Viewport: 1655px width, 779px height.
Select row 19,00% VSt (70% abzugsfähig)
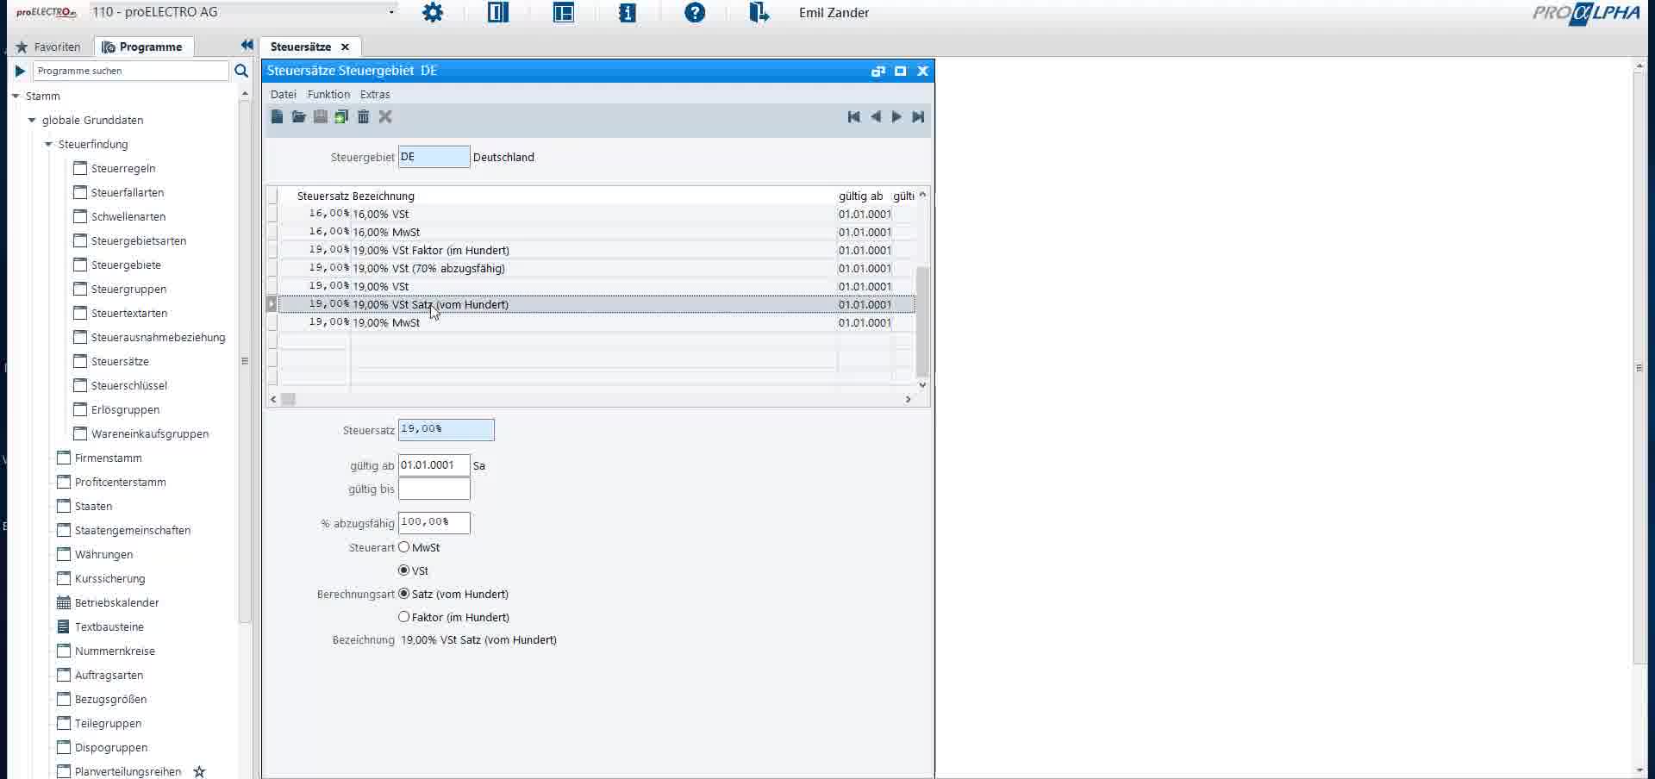coord(596,268)
